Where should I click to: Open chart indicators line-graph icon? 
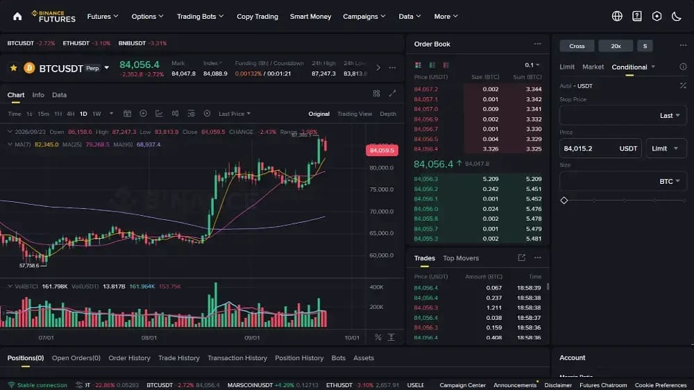pos(159,114)
